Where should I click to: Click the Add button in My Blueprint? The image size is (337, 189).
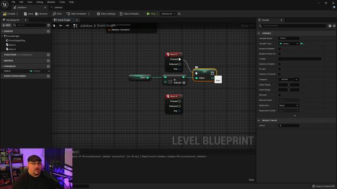[6, 25]
